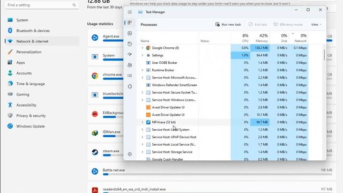Open Details tab icon in Task Manager
Image resolution: width=343 pixels, height=193 pixels.
pos(130,76)
